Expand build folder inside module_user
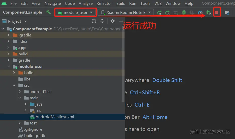This screenshot has width=235, height=139. point(14,73)
